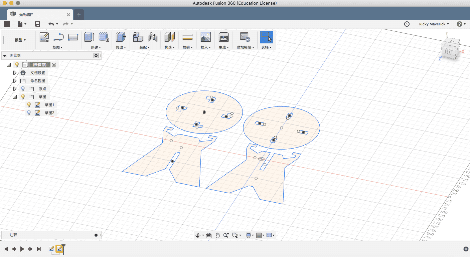This screenshot has width=470, height=257.
Task: Open the 模型 workspace dropdown
Action: pos(20,40)
